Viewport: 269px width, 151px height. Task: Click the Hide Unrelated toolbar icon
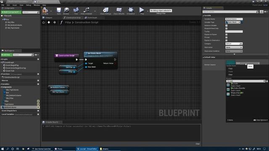click(86, 10)
